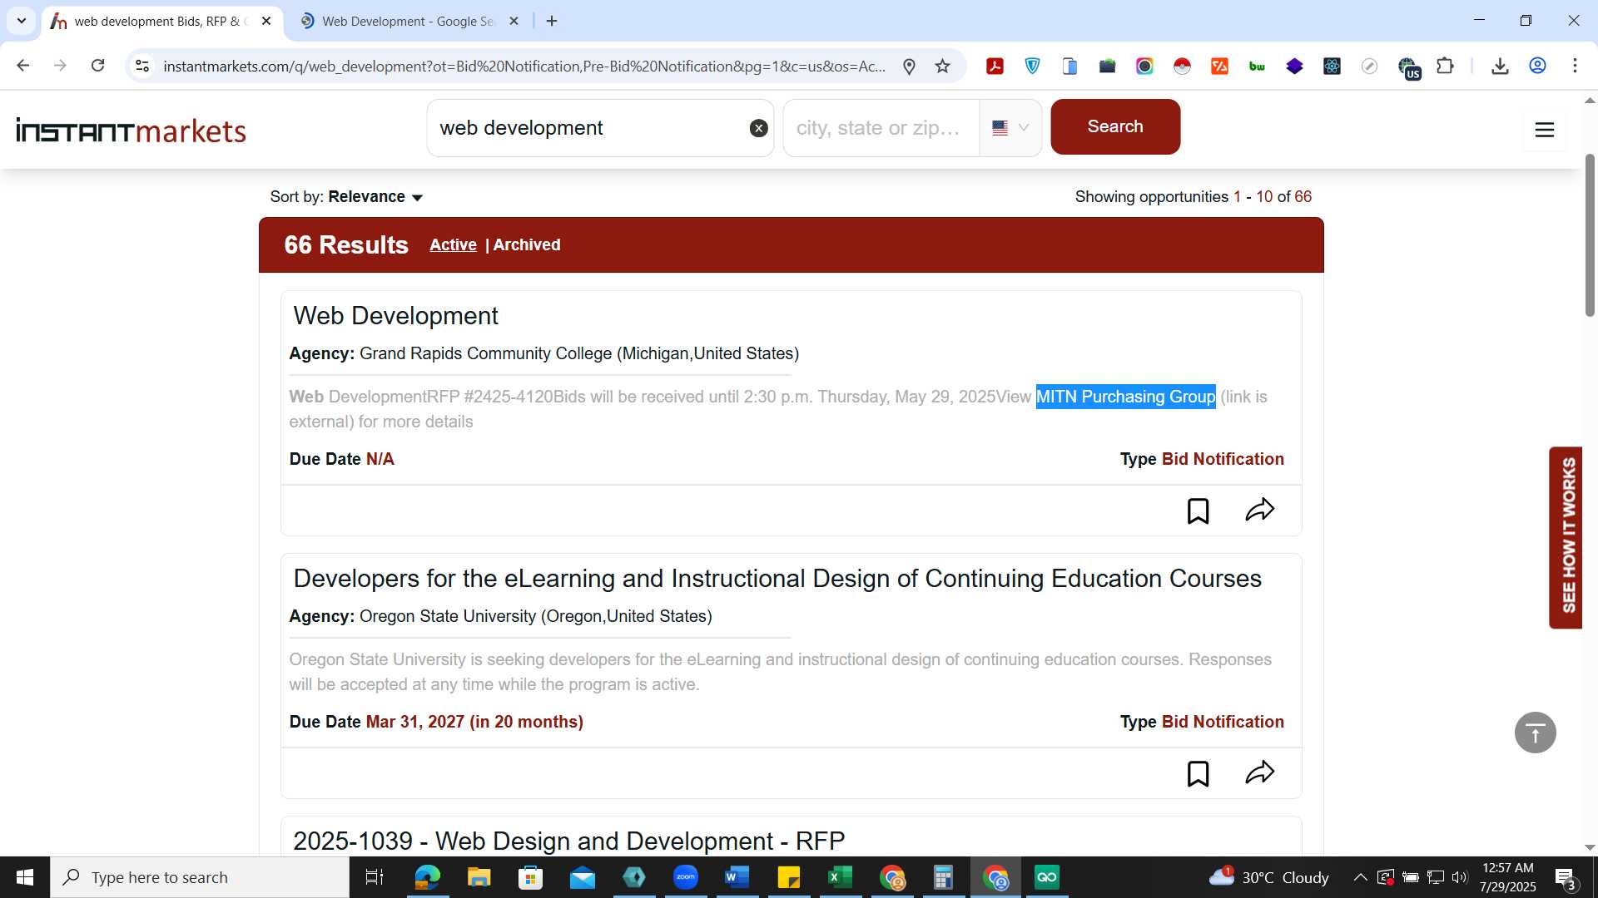Click the location pin icon in address bar

(909, 67)
